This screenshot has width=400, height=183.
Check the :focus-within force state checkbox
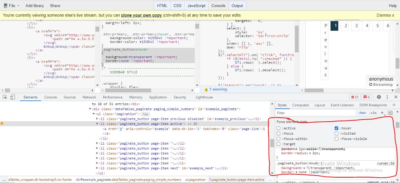[279, 139]
